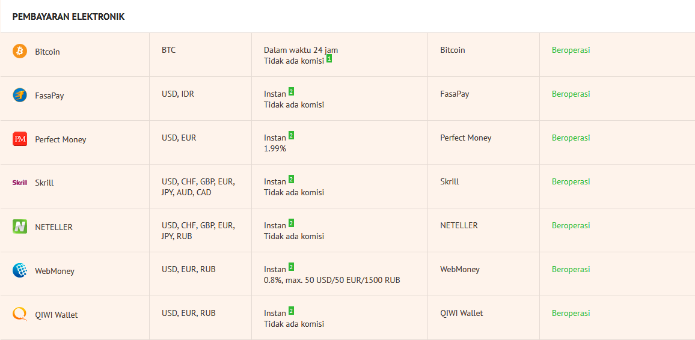This screenshot has height=340, width=695.
Task: Open footnote 1 marker in Bitcoin row
Action: click(x=329, y=59)
